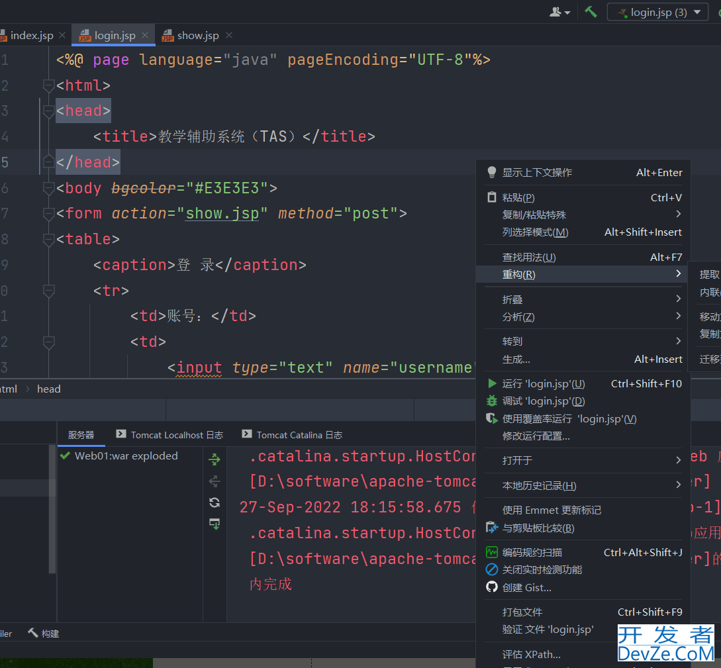Open the Open In (打开于) submenu
This screenshot has width=721, height=668.
pyautogui.click(x=583, y=460)
